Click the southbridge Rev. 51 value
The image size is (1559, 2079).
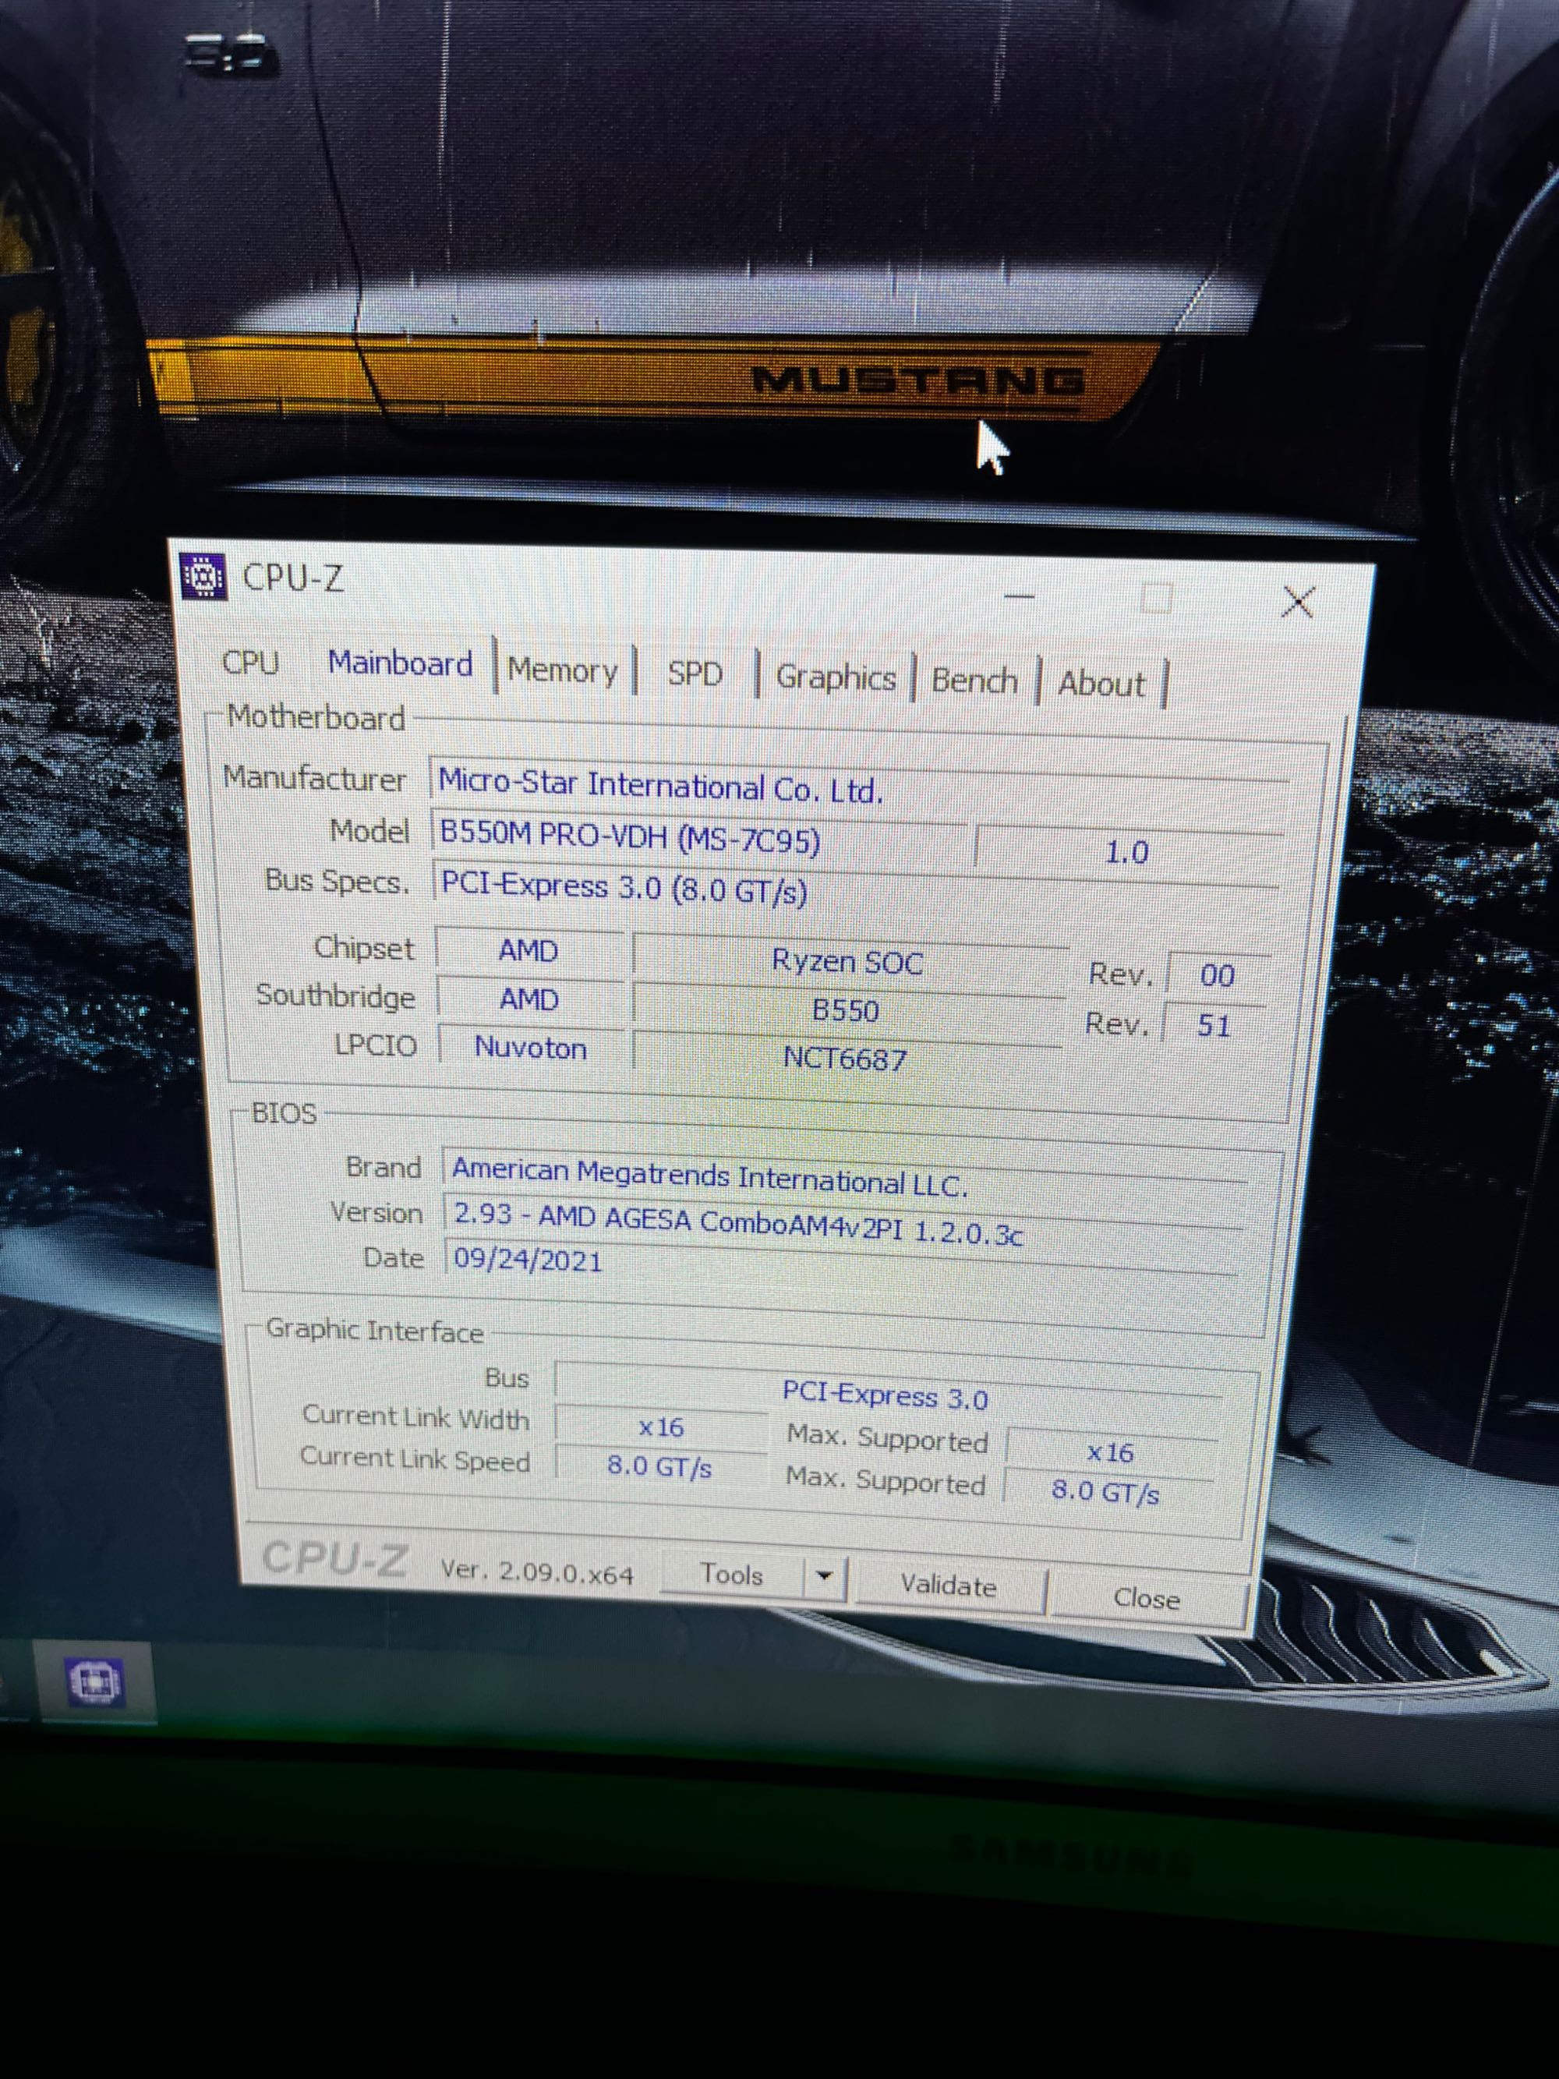click(1214, 1024)
